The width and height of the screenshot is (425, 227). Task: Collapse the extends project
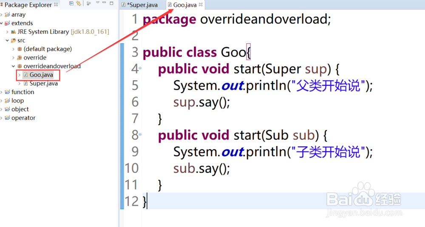[x=1, y=23]
